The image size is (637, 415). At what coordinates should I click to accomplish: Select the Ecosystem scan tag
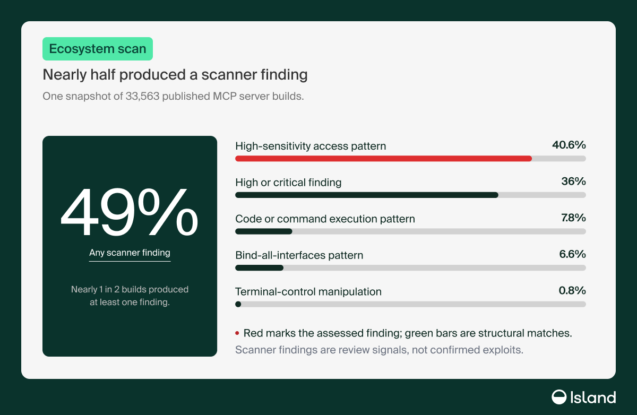point(98,49)
